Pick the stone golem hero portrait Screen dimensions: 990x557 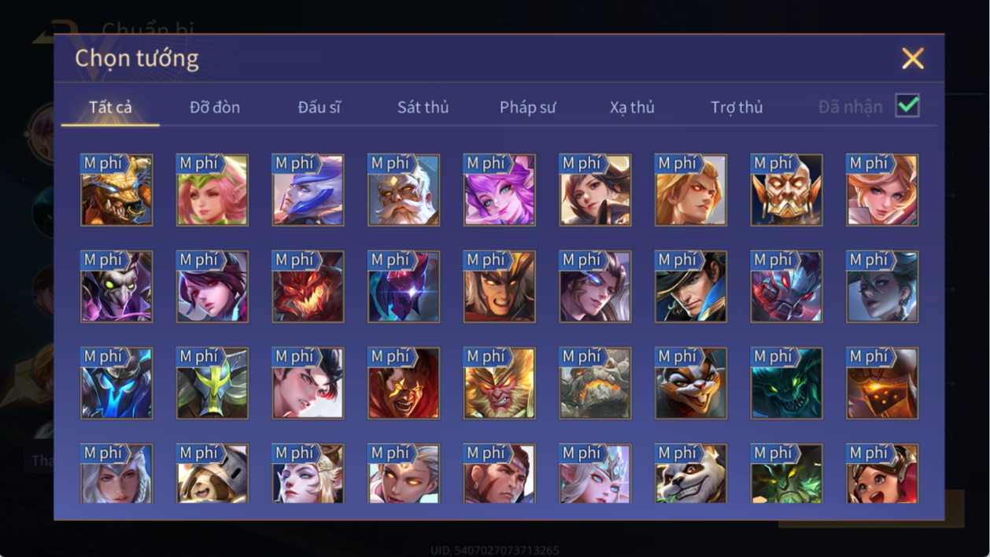(595, 384)
